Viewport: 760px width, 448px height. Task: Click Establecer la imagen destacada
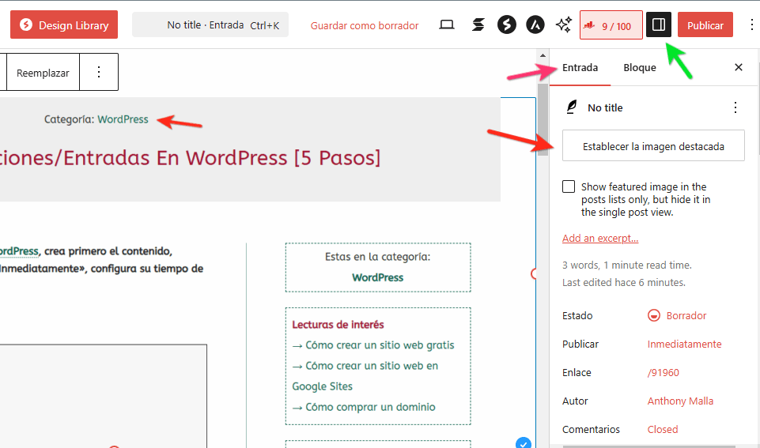point(653,145)
